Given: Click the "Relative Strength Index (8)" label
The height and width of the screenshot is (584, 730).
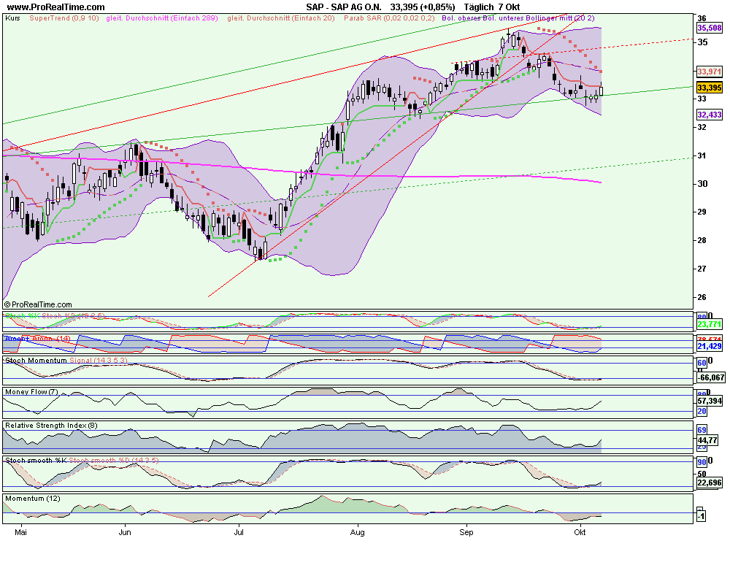Looking at the screenshot, I should coord(51,425).
